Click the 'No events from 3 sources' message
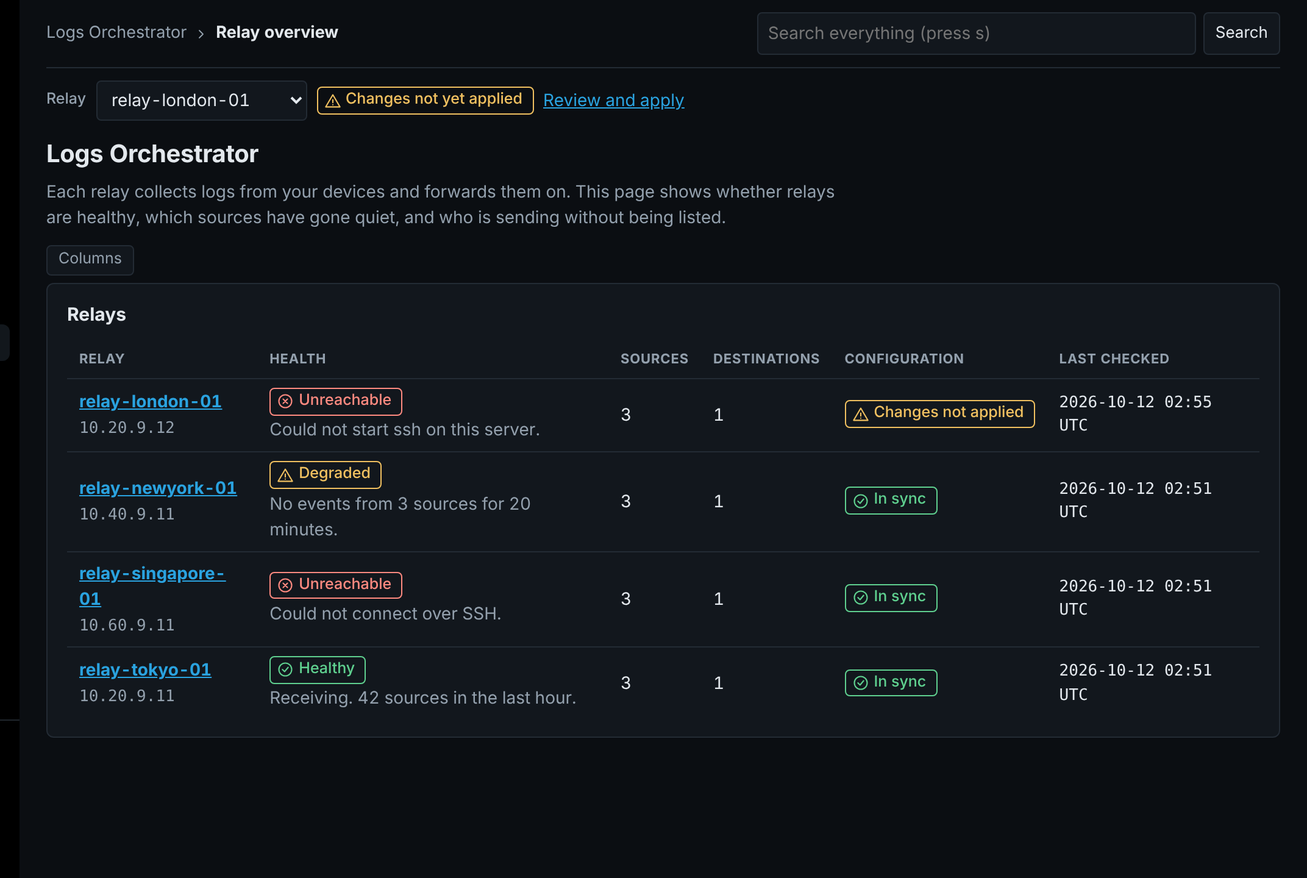The width and height of the screenshot is (1307, 878). 400,517
